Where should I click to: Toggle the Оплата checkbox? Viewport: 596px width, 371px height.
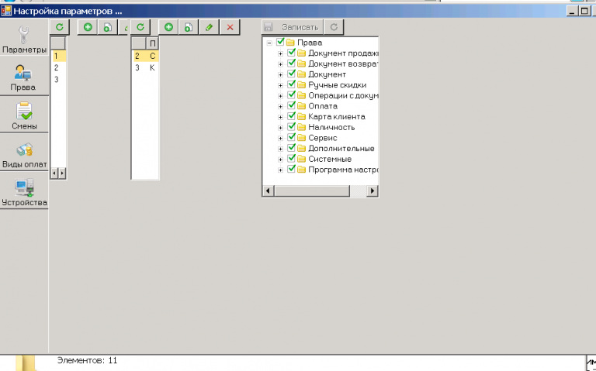291,105
